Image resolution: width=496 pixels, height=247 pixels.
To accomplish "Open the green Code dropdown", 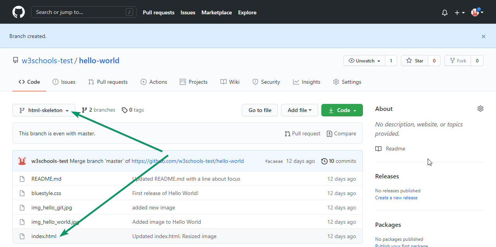I will tap(342, 110).
